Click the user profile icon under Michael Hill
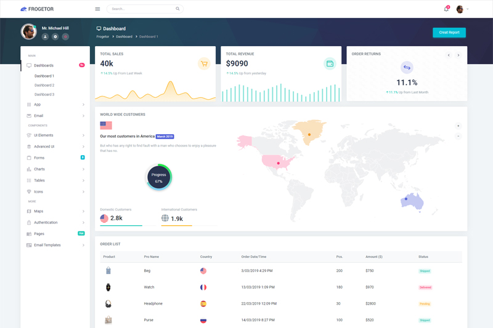The height and width of the screenshot is (328, 493). point(45,37)
